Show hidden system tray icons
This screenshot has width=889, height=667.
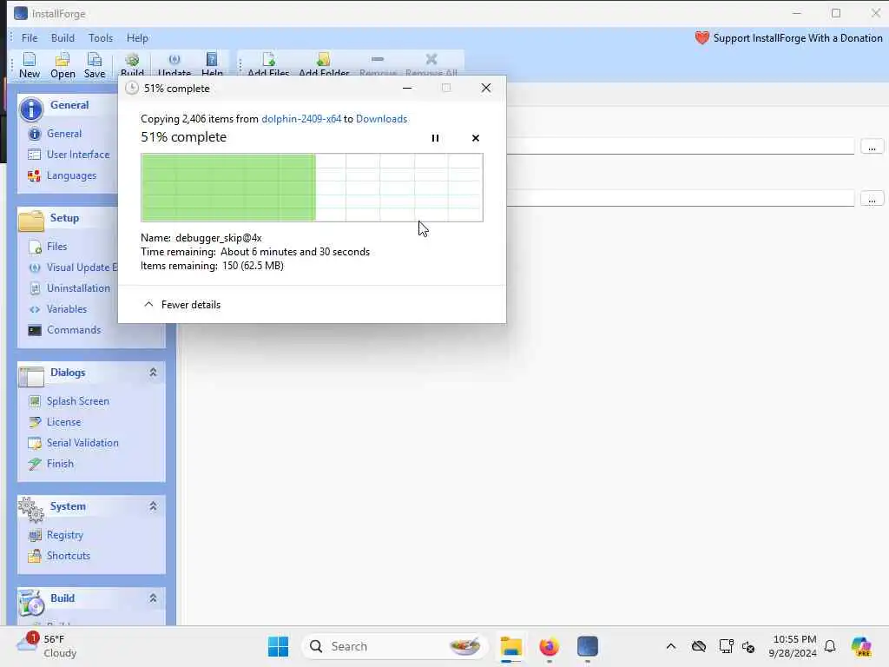pos(671,646)
